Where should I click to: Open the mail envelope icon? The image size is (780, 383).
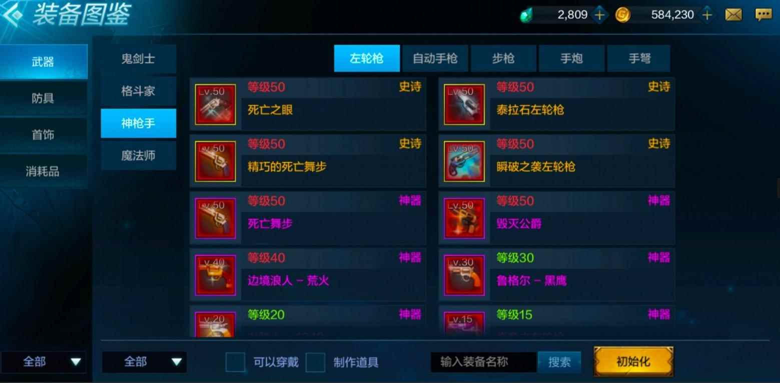point(733,15)
